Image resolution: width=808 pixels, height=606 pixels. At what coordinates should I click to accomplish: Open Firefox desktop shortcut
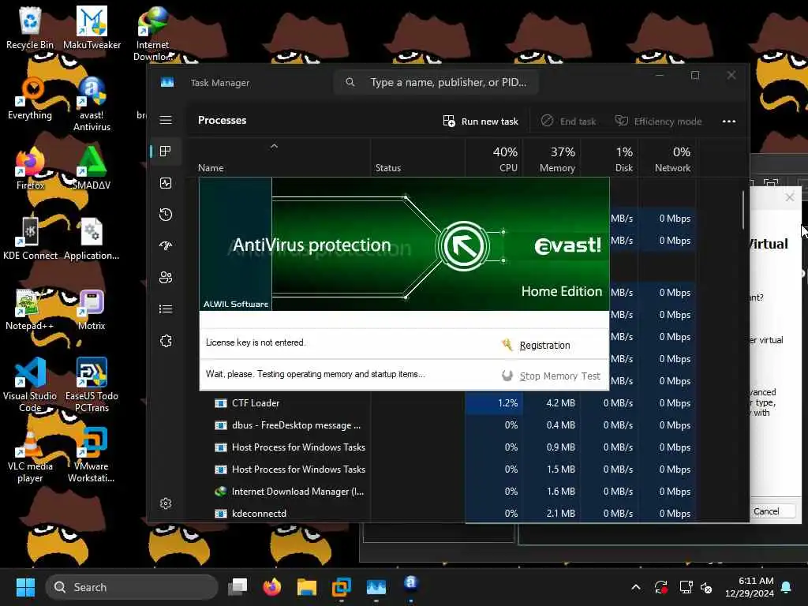30,169
